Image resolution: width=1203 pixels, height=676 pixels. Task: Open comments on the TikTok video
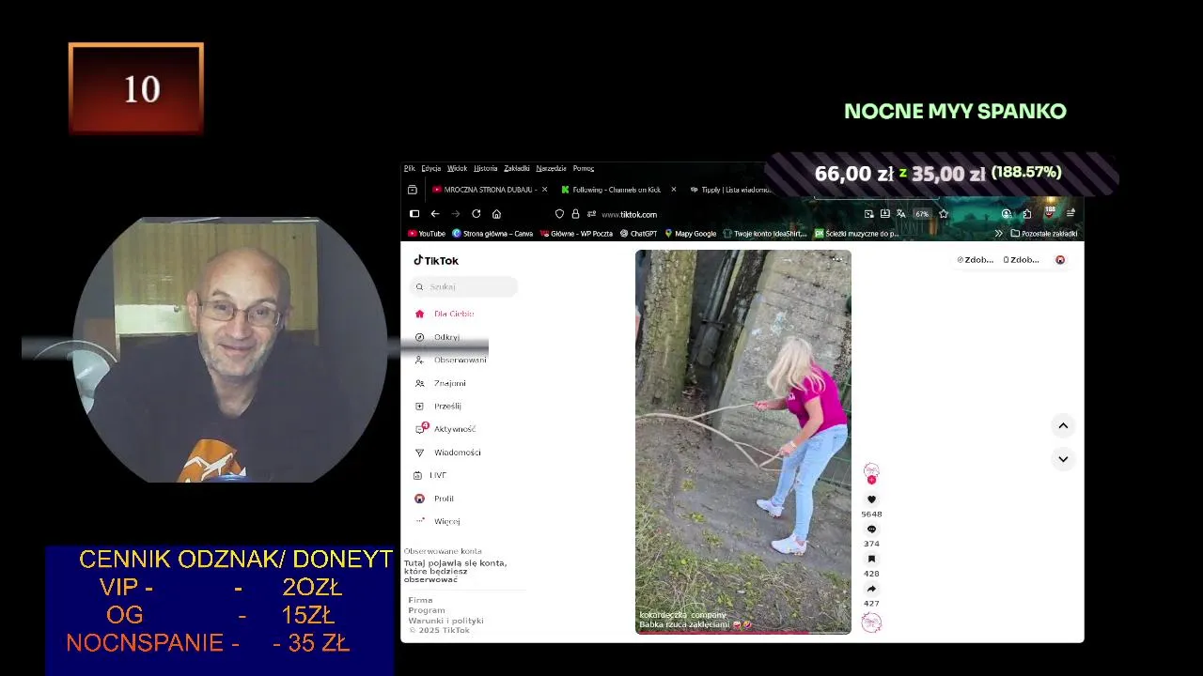pyautogui.click(x=871, y=530)
